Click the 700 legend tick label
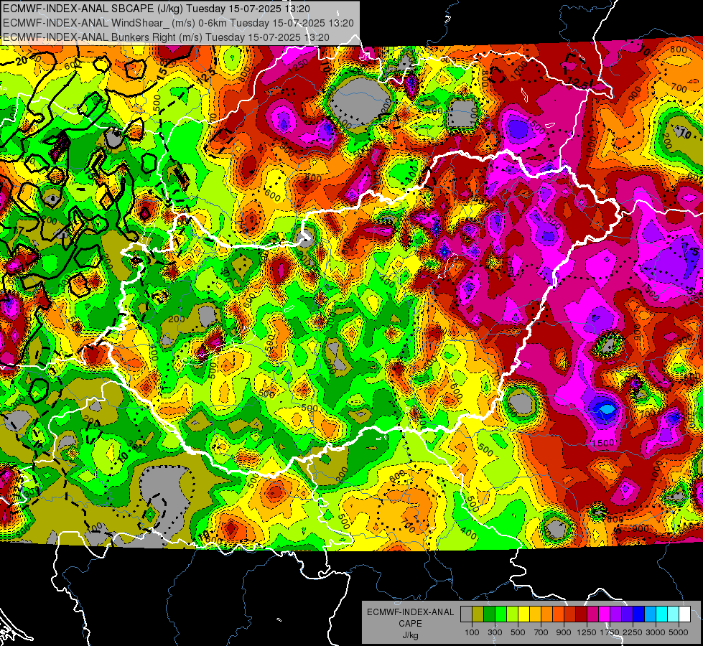 point(541,632)
